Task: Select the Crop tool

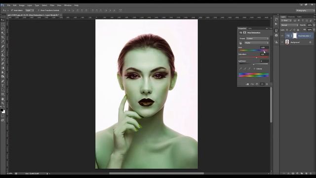Action: (2, 38)
